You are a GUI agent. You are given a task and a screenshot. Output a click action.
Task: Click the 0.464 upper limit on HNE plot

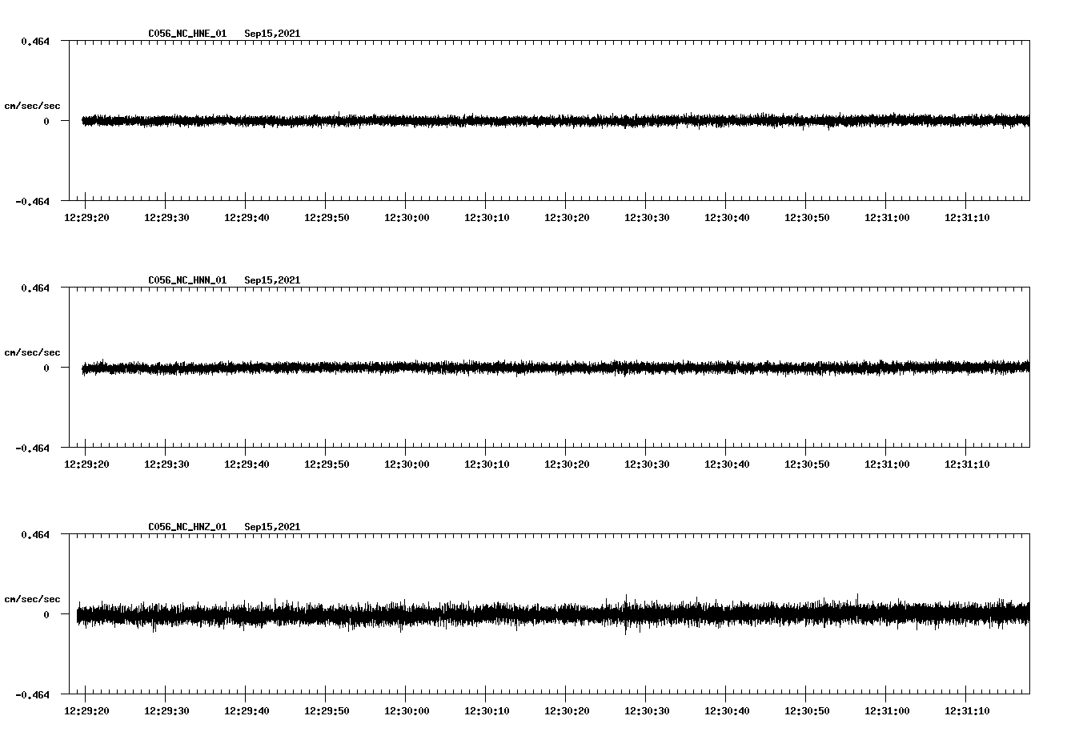34,41
